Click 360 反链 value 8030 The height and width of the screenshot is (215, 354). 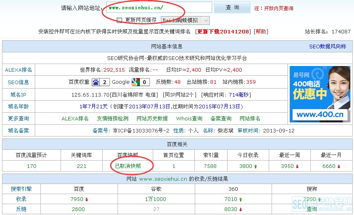click(231, 209)
